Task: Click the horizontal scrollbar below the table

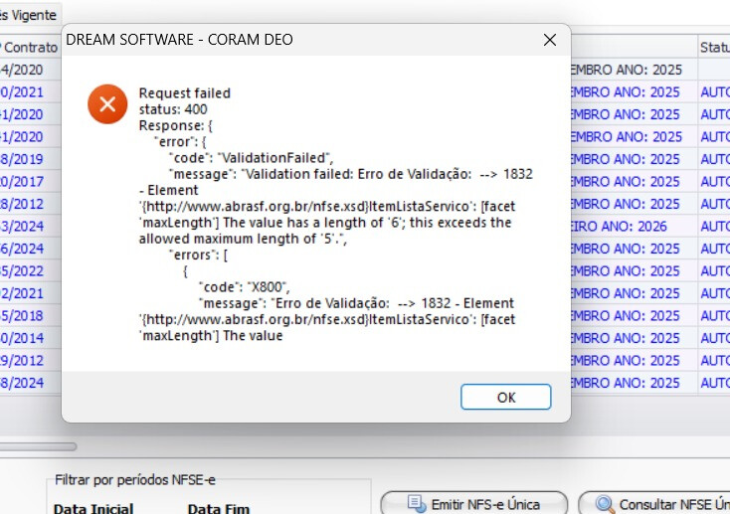Action: 38,446
